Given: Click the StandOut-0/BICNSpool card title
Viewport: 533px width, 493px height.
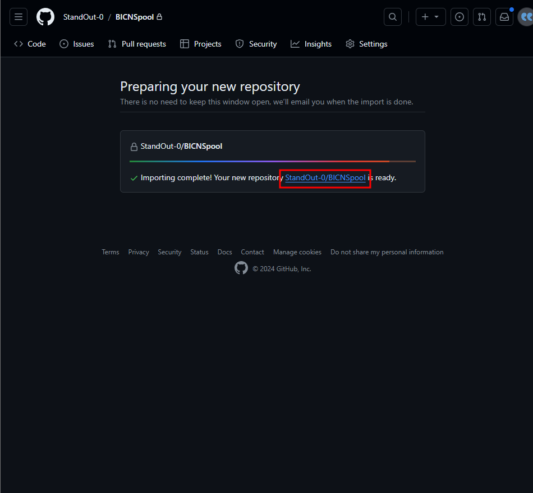Looking at the screenshot, I should point(181,147).
